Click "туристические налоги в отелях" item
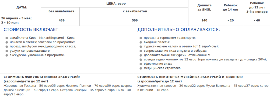Image resolution: width=270 pixels, height=97 pixels. 181,46
